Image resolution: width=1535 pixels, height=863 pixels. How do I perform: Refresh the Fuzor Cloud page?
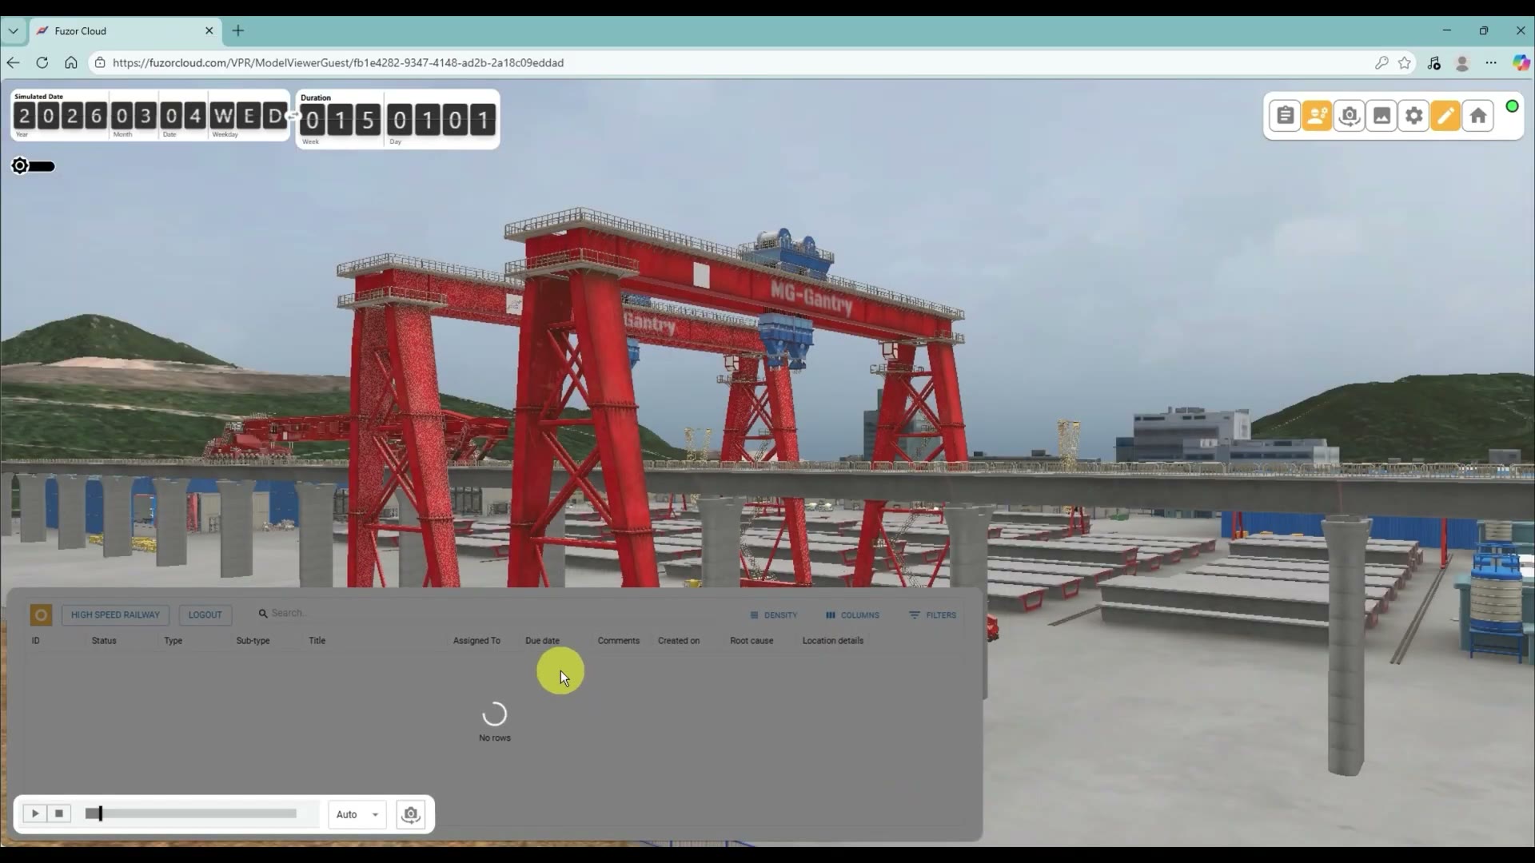click(x=42, y=62)
